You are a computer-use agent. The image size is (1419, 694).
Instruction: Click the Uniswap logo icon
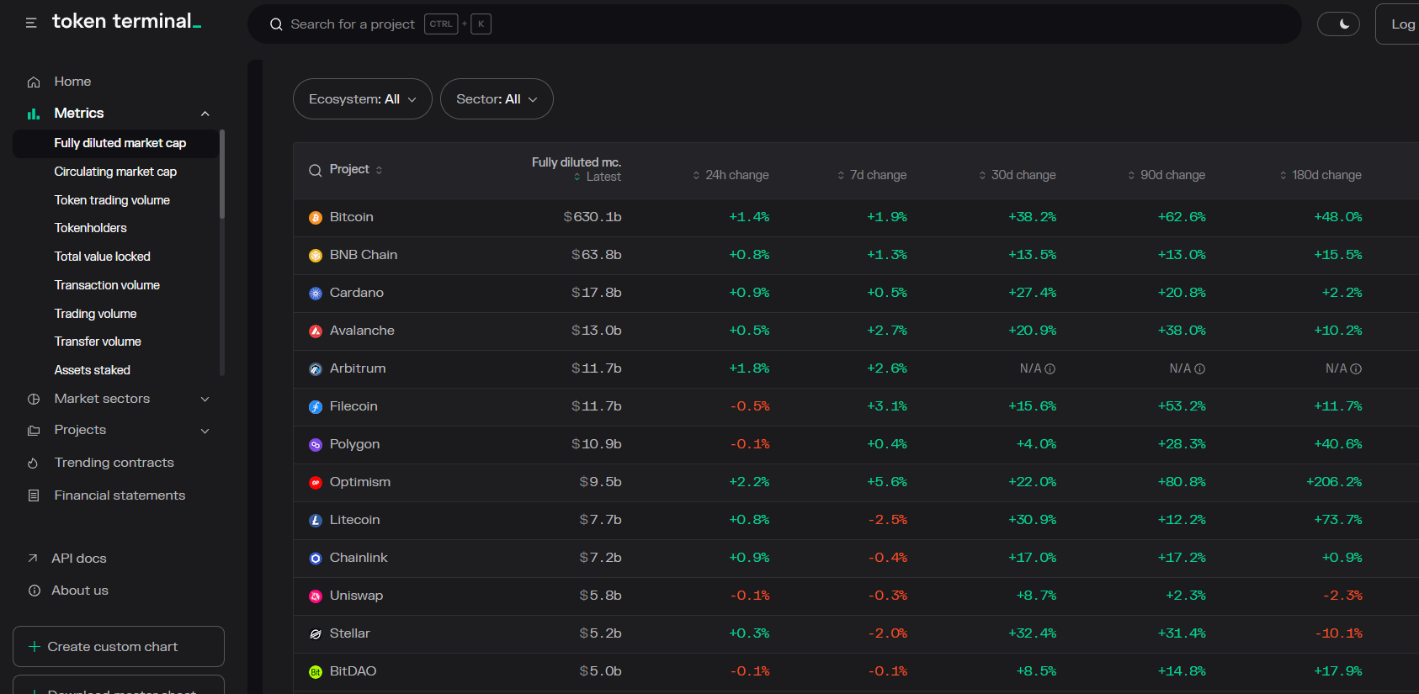(316, 596)
